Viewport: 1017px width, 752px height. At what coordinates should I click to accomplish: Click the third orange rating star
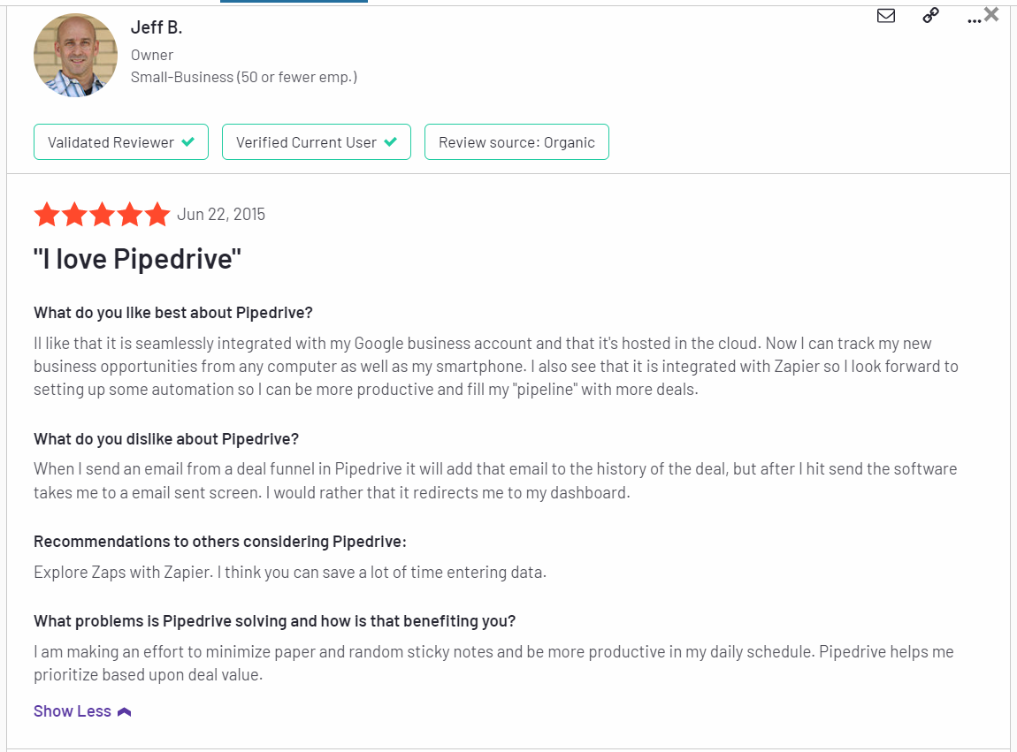coord(102,214)
